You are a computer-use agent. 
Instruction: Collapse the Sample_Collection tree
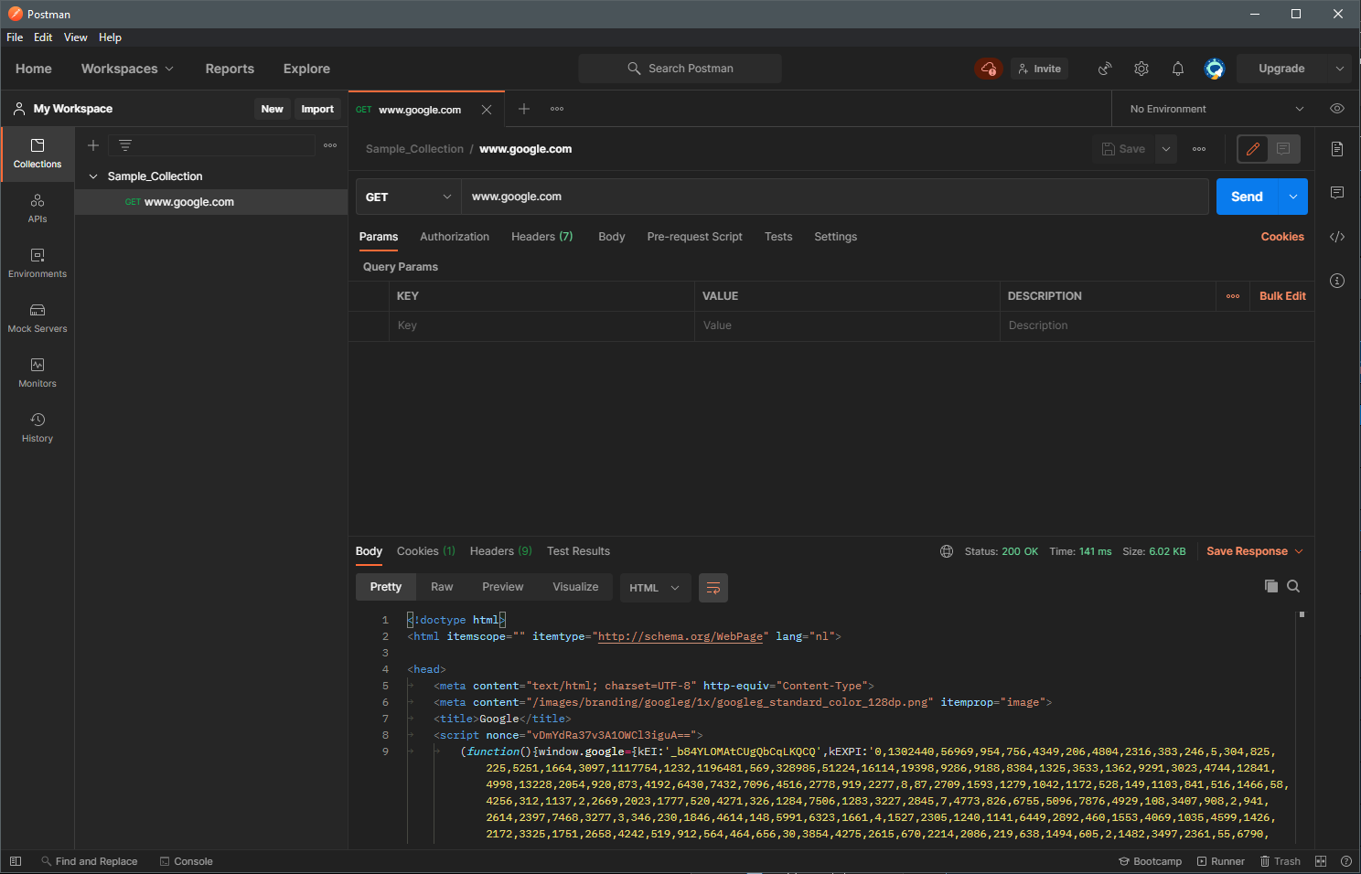[93, 176]
